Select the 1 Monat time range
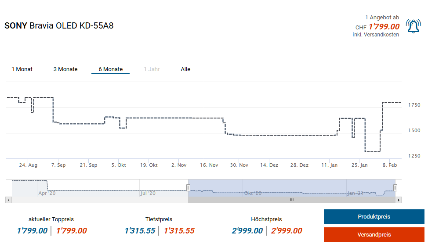The width and height of the screenshot is (428, 244). click(22, 69)
